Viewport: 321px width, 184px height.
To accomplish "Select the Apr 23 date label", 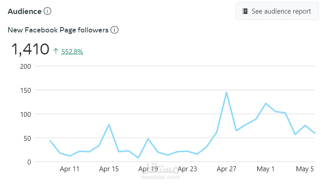I will click(187, 169).
